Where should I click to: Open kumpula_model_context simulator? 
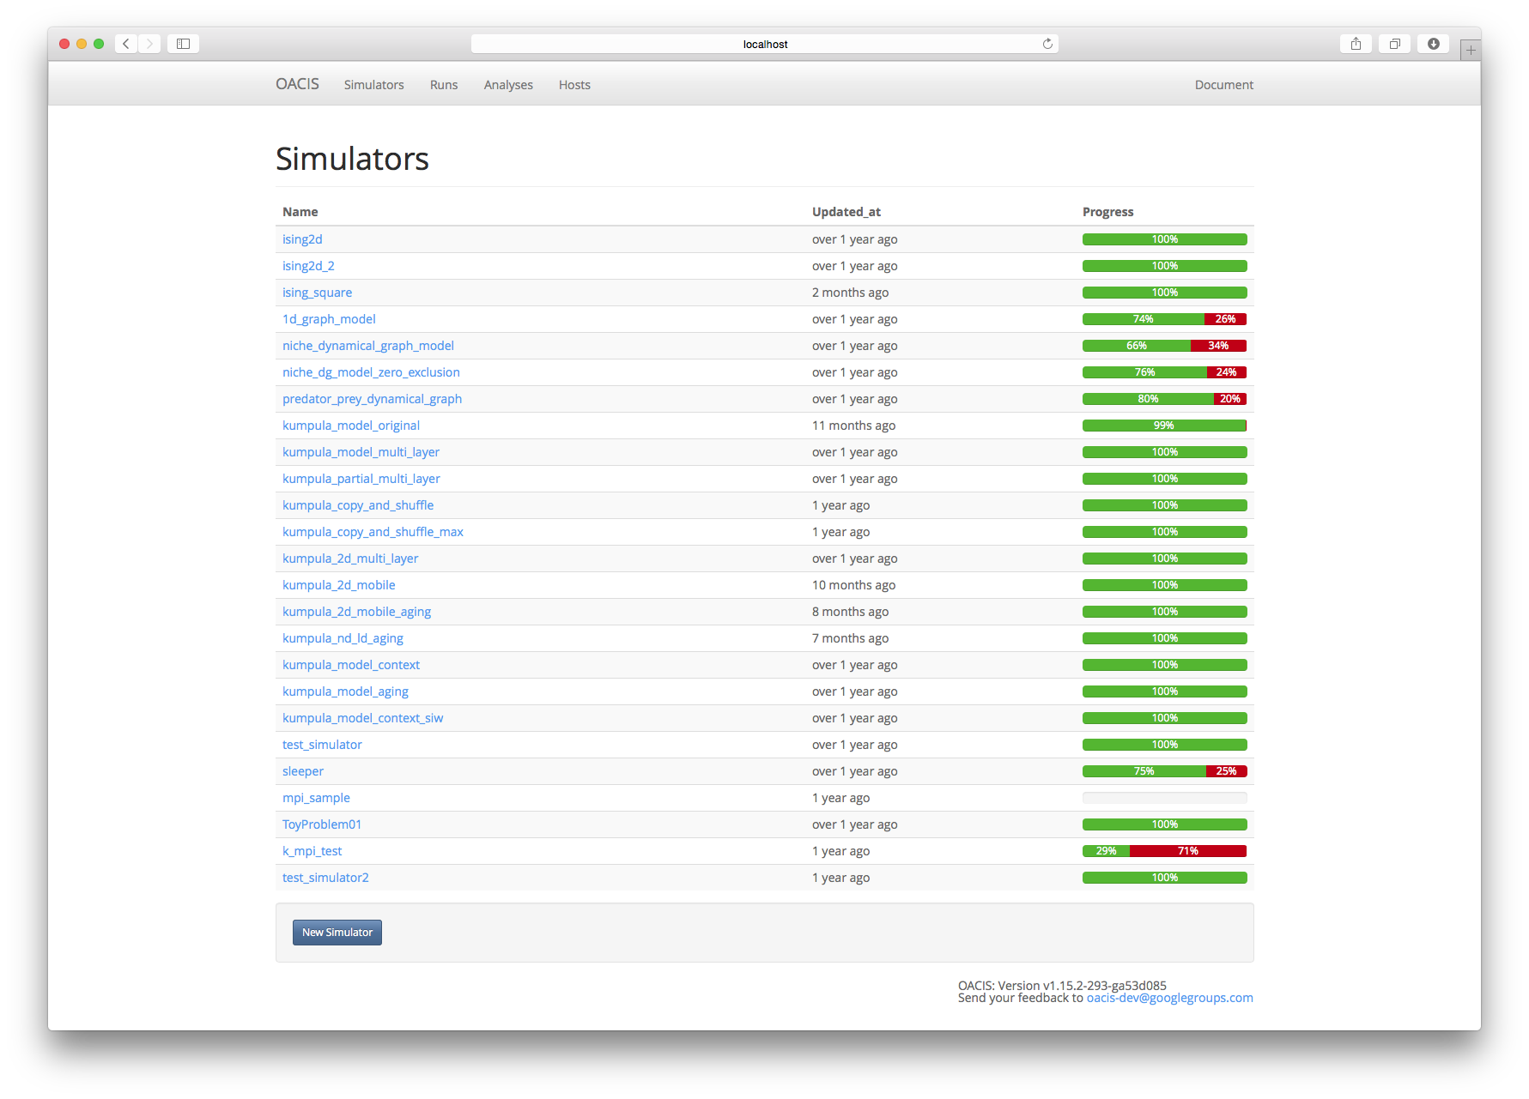pyautogui.click(x=351, y=665)
